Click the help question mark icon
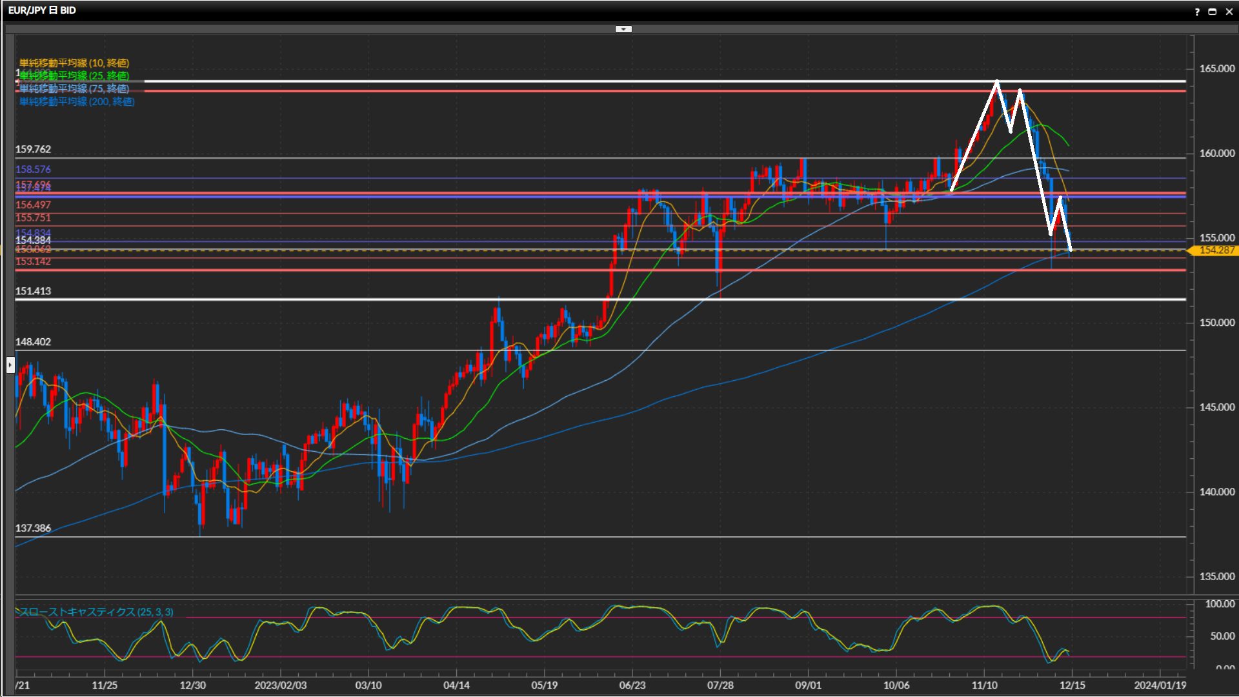The height and width of the screenshot is (697, 1239). pyautogui.click(x=1197, y=12)
